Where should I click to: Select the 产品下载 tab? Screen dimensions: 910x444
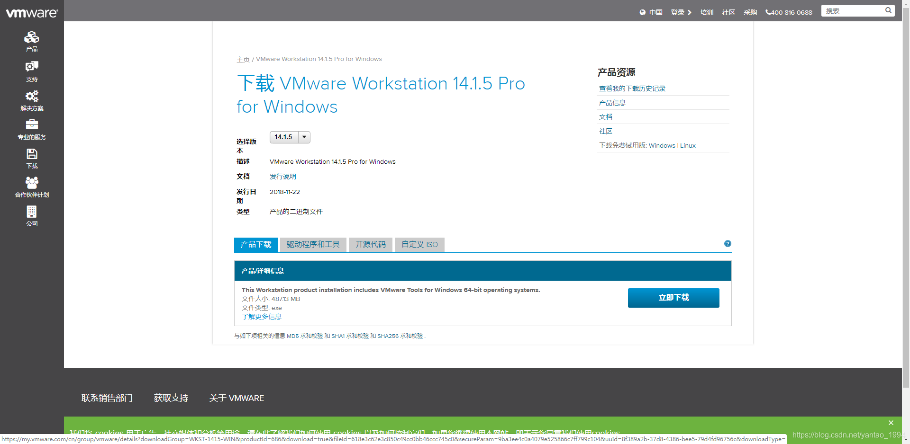coord(256,245)
